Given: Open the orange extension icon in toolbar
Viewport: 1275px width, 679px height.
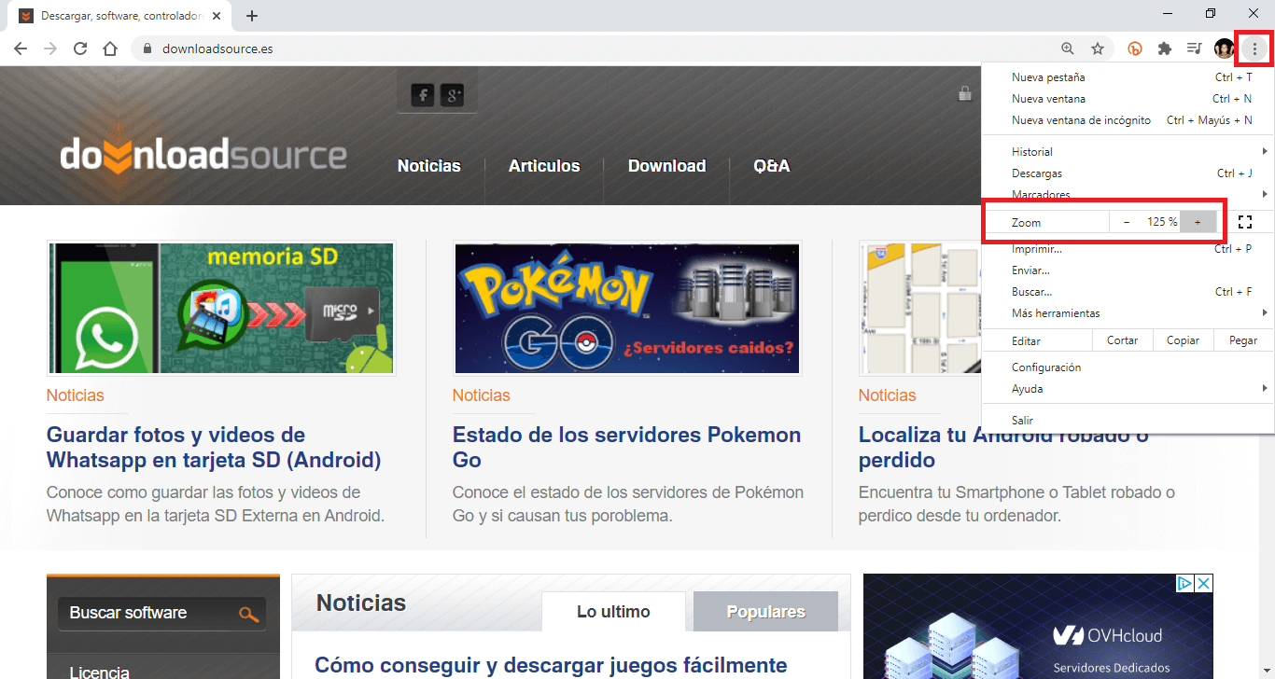Looking at the screenshot, I should 1135,48.
